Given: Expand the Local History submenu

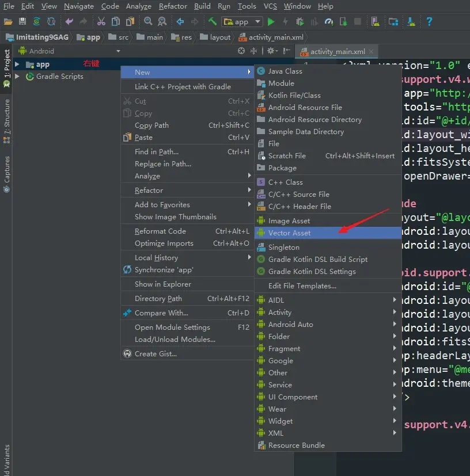Looking at the screenshot, I should point(187,258).
